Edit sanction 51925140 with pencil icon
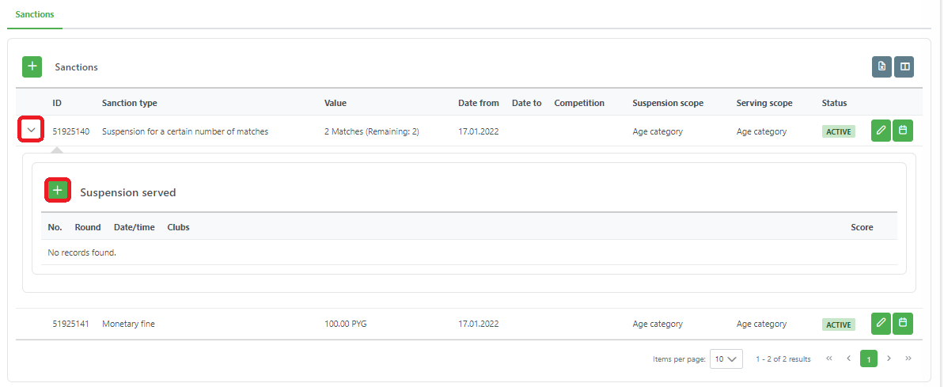The image size is (944, 387). 881,131
